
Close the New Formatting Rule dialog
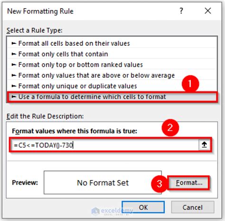208,11
